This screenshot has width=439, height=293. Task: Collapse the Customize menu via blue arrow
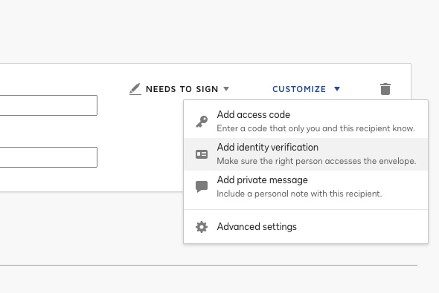pyautogui.click(x=337, y=89)
